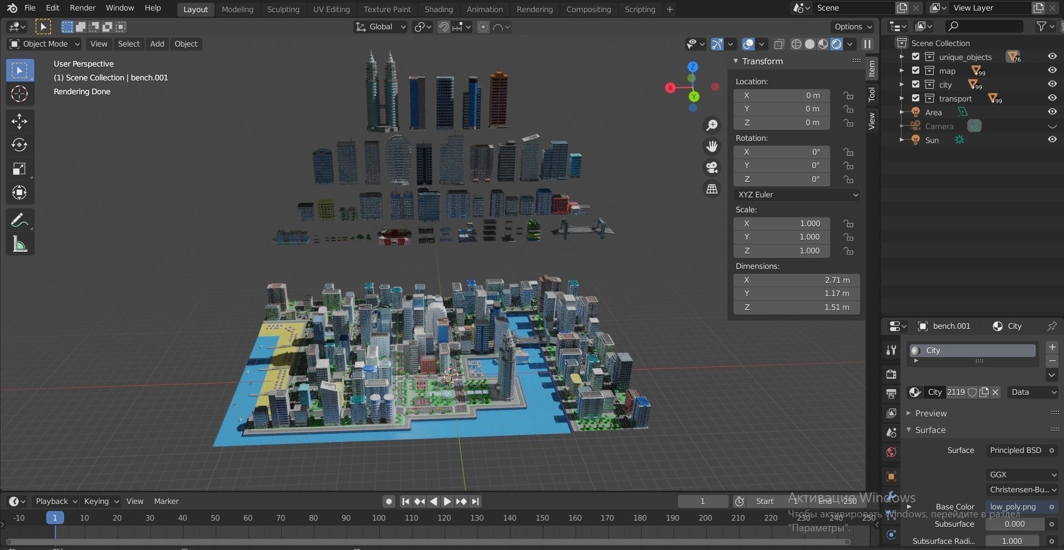The image size is (1064, 550).
Task: Jump to the timeline end frame
Action: [x=475, y=501]
